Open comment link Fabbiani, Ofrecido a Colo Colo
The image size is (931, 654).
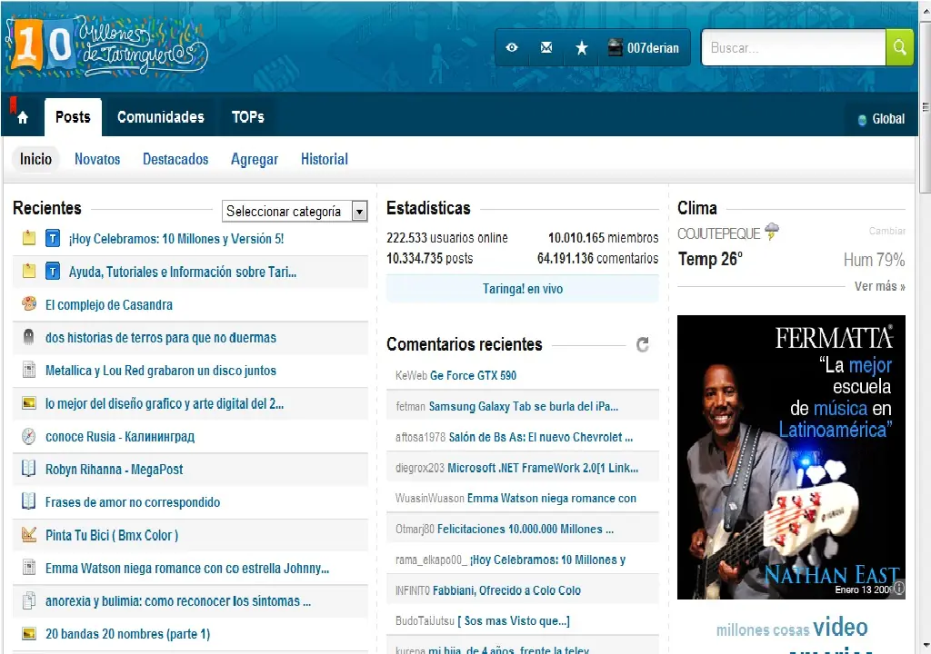(506, 590)
